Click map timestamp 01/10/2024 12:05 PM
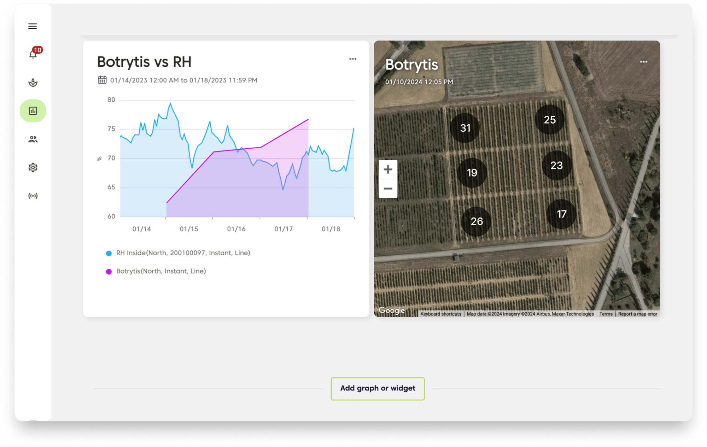The image size is (707, 447). coord(419,82)
